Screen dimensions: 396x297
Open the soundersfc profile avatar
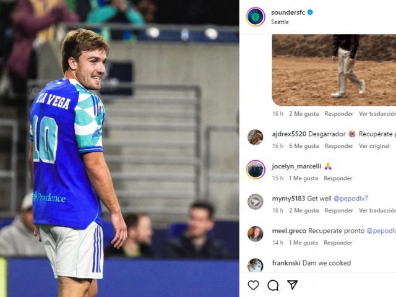pos(255,17)
